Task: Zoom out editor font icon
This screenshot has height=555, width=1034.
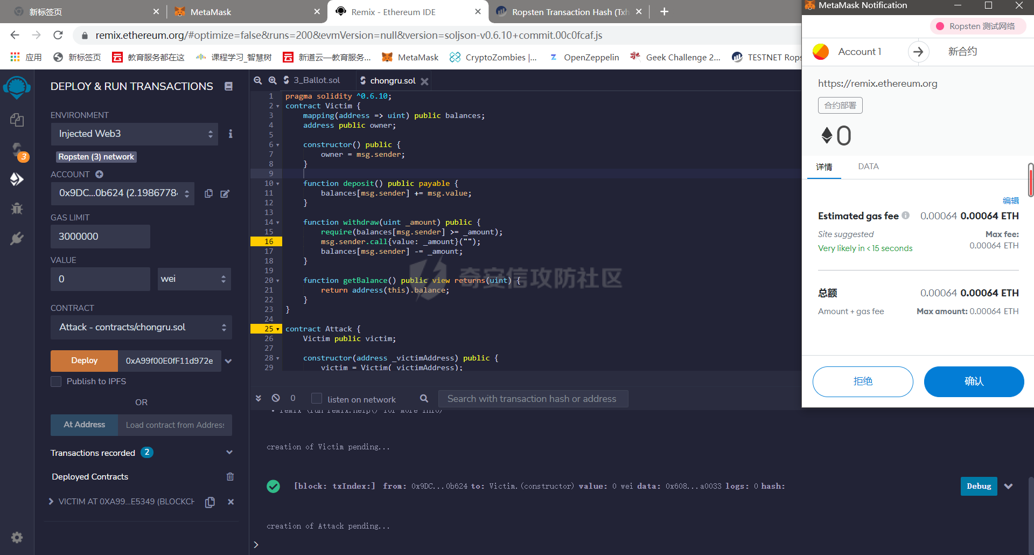Action: (258, 80)
